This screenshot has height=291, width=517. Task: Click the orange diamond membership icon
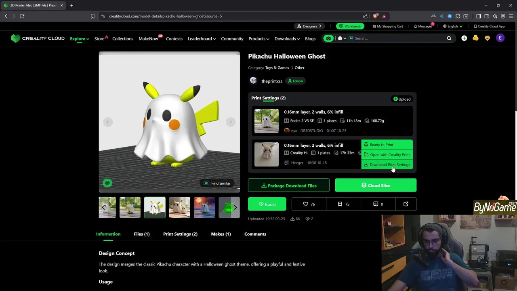[487, 38]
